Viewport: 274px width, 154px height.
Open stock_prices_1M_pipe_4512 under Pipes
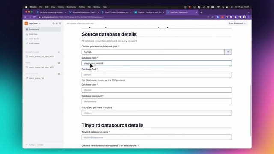(x=41, y=68)
